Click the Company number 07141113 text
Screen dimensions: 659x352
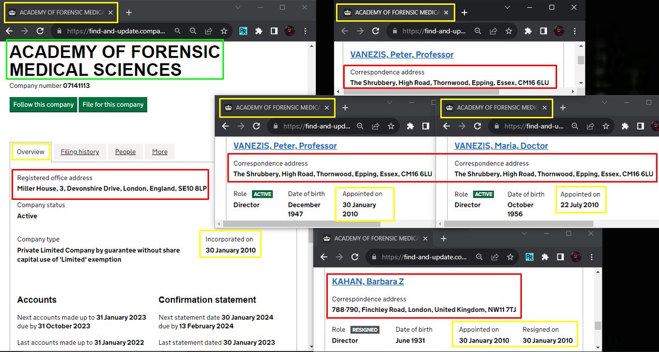click(x=49, y=86)
